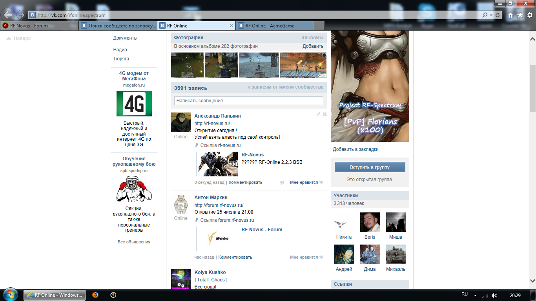This screenshot has height=301, width=536.
Task: Open taskbar volume speaker icon
Action: point(494,295)
